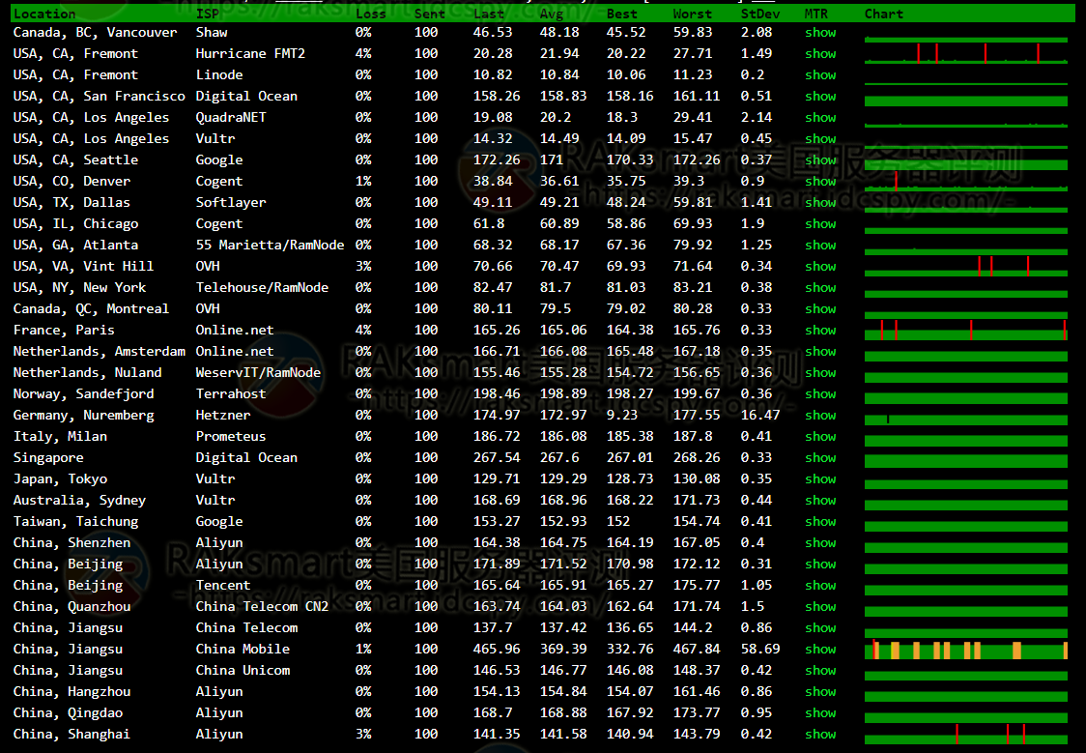Image resolution: width=1086 pixels, height=753 pixels.
Task: Select location 'Netherlands, Nuland'
Action: point(87,373)
